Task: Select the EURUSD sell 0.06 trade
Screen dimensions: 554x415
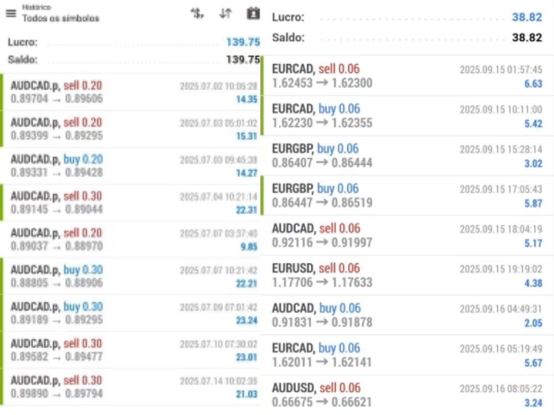Action: click(x=407, y=275)
